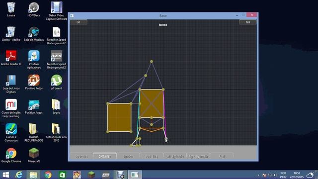Launch Need for Speed Underground 2 NFS-logo icon
The image size is (318, 179).
[x=56, y=60]
